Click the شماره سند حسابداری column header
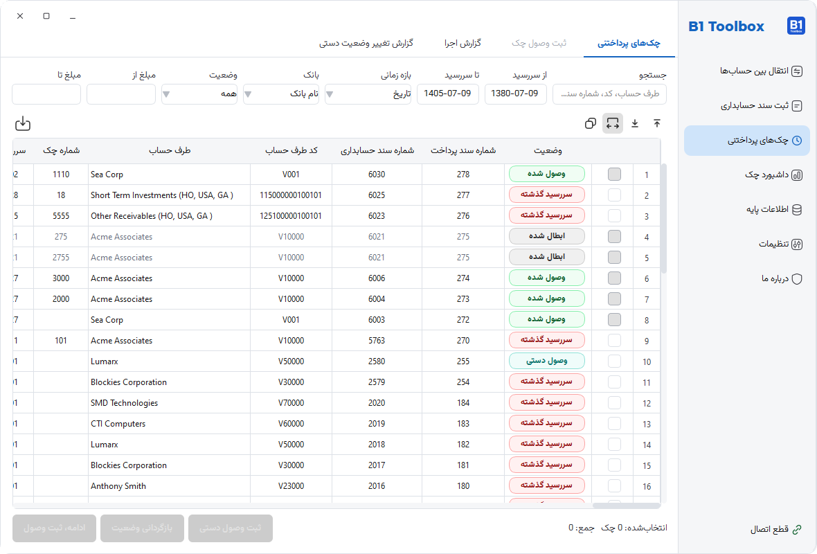 click(377, 150)
